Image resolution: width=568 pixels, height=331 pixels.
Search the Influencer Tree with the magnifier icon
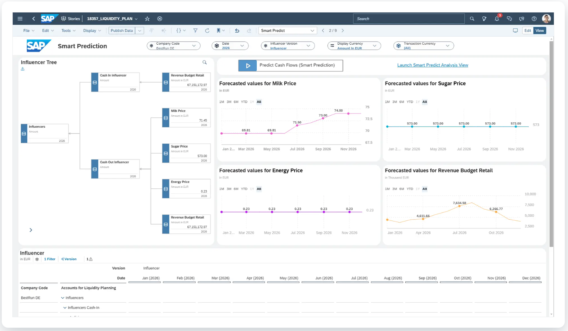[x=204, y=62]
